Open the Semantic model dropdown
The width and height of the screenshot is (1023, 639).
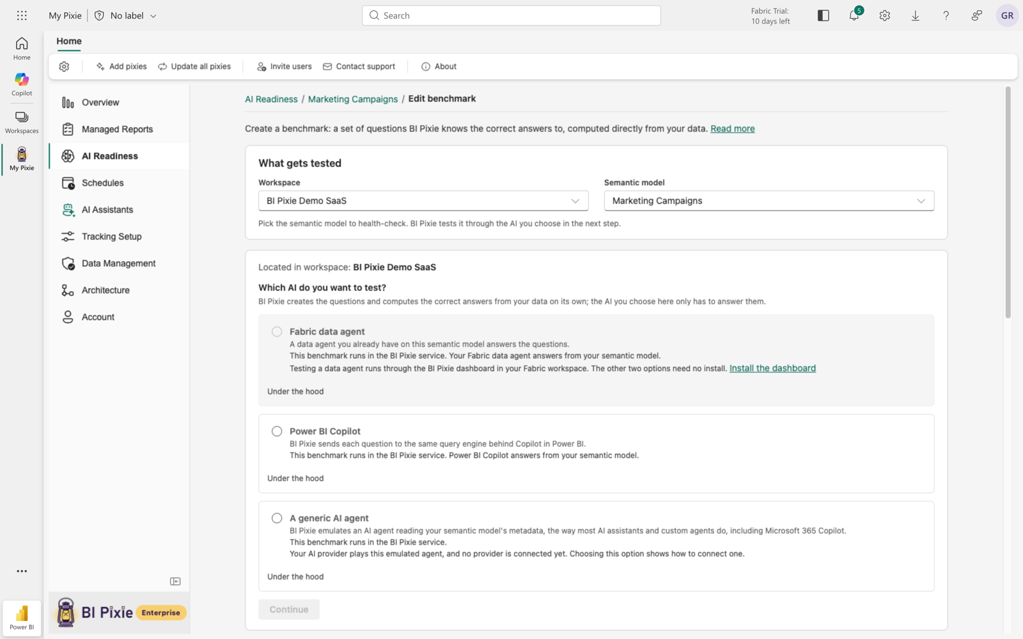(769, 201)
